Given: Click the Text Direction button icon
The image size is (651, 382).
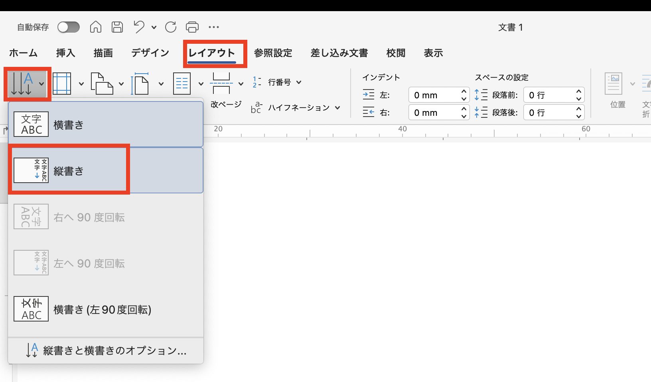Looking at the screenshot, I should 22,84.
